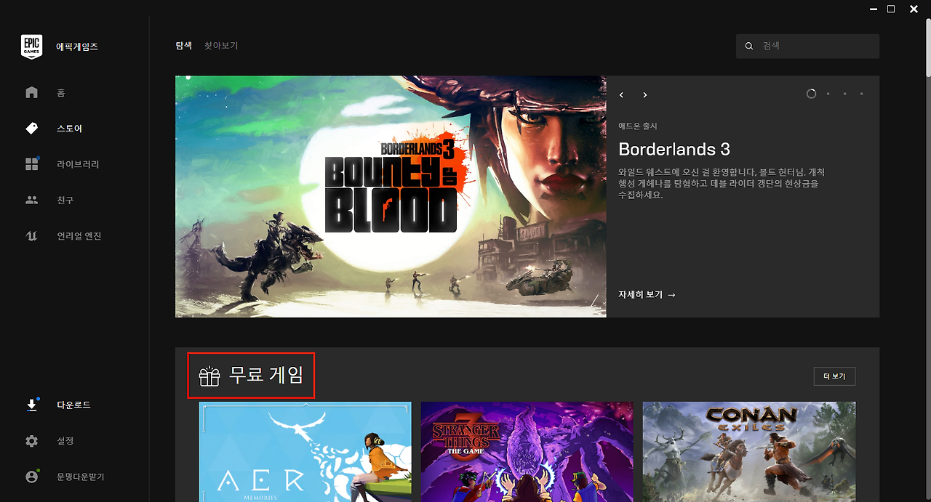
Task: Click the search magnifier icon
Action: click(x=749, y=46)
